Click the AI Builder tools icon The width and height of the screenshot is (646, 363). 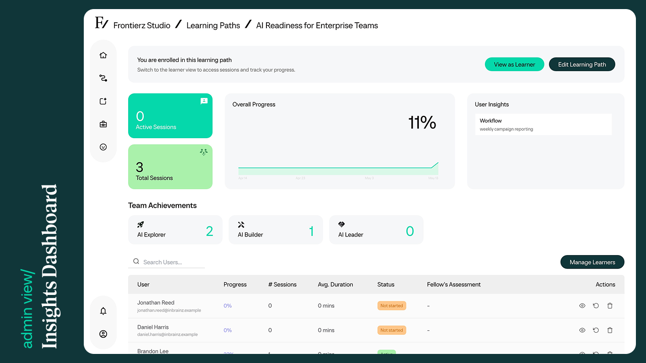pos(241,225)
